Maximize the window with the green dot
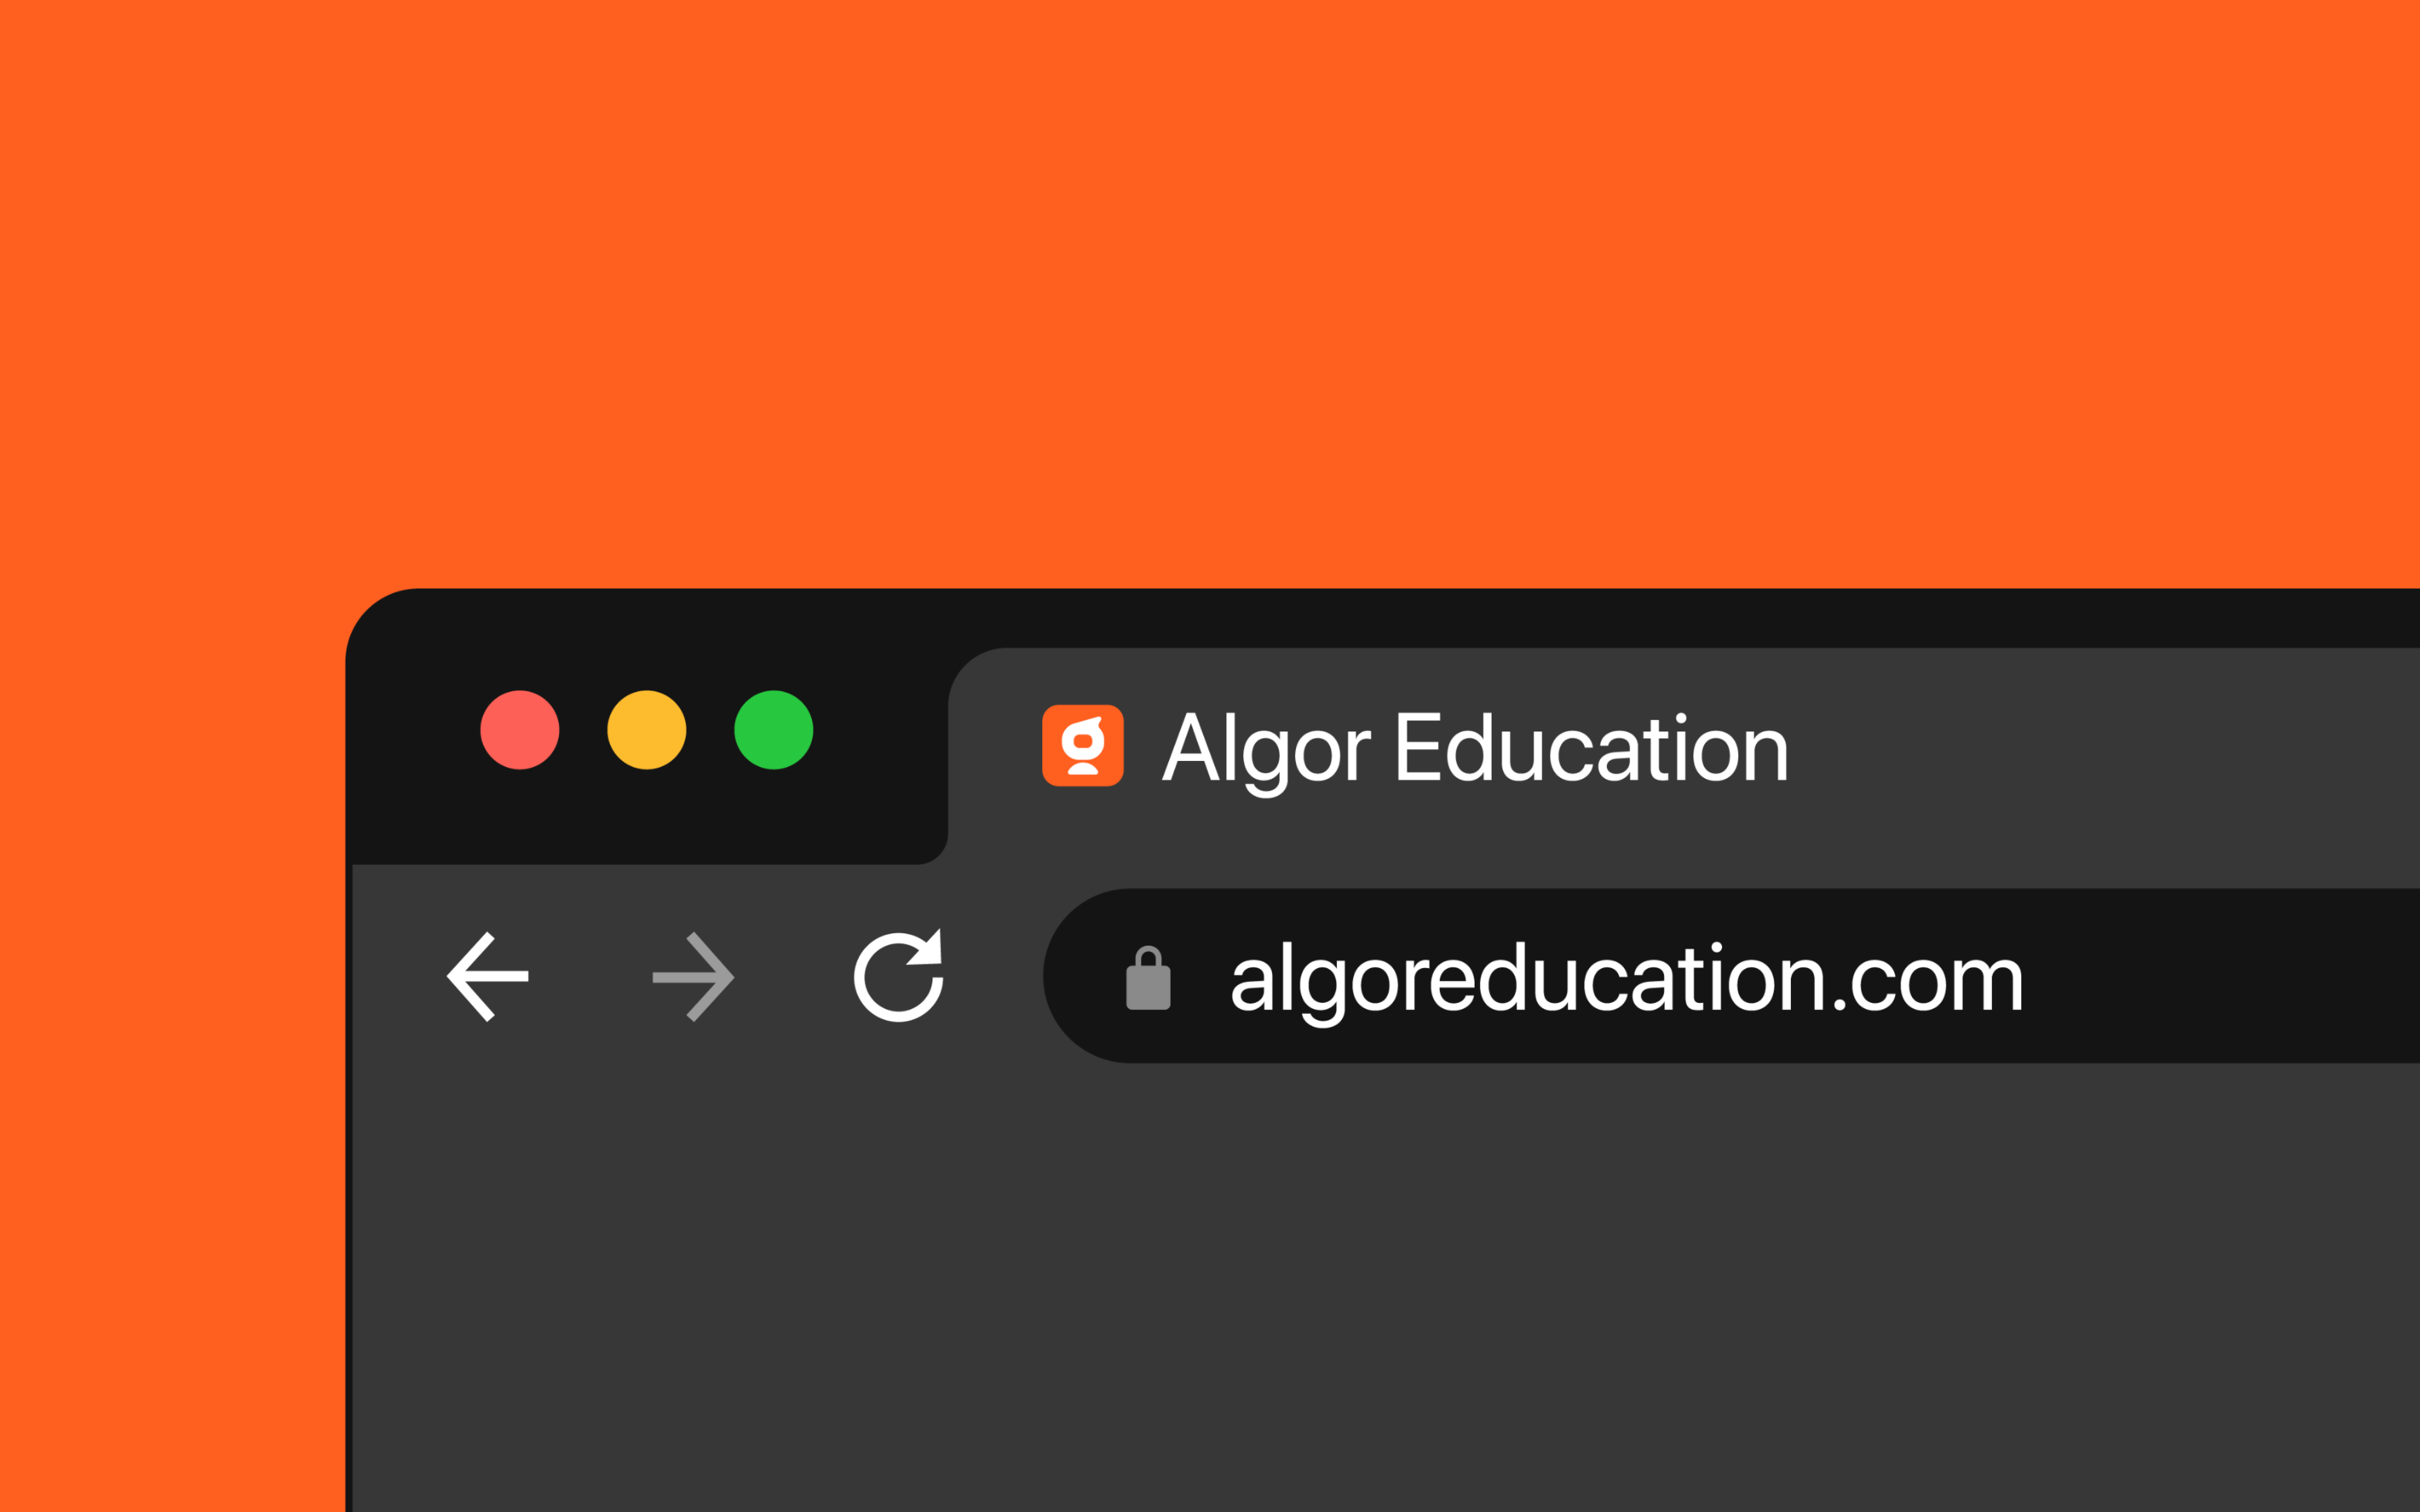This screenshot has height=1512, width=2420. (x=774, y=730)
